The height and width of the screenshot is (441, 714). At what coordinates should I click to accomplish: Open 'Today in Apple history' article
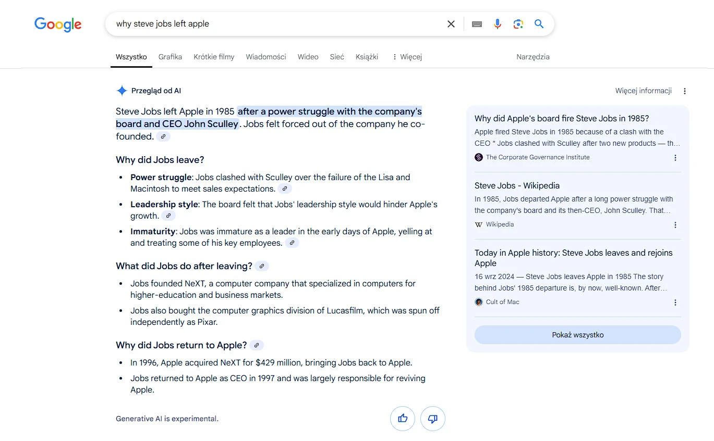point(574,258)
